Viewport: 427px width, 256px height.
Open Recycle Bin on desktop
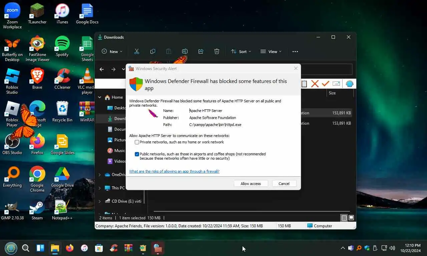(62, 111)
